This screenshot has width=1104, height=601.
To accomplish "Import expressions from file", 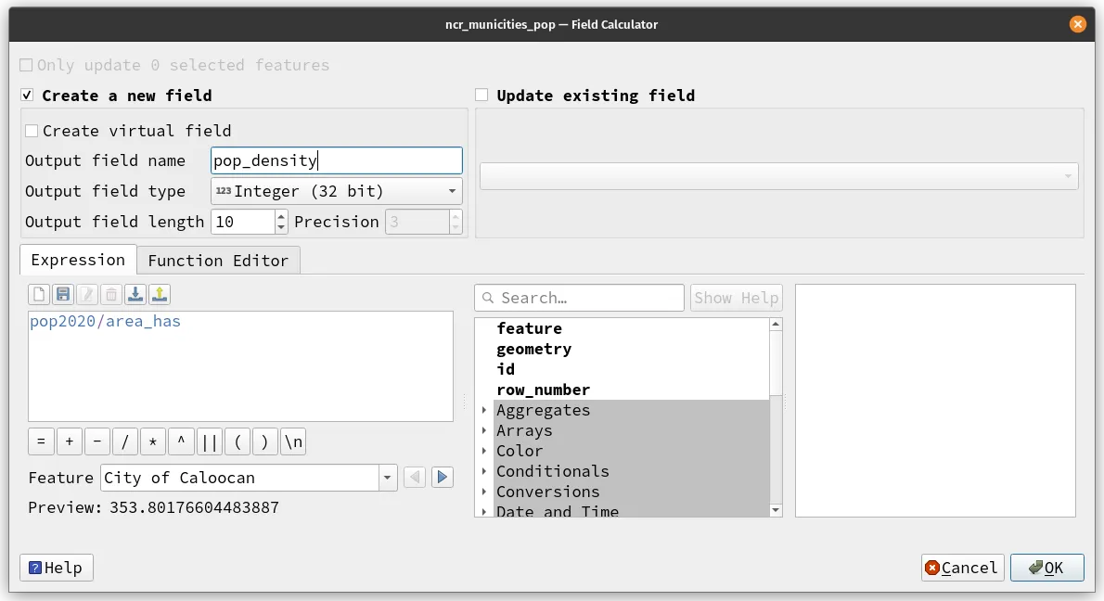I will tap(135, 293).
